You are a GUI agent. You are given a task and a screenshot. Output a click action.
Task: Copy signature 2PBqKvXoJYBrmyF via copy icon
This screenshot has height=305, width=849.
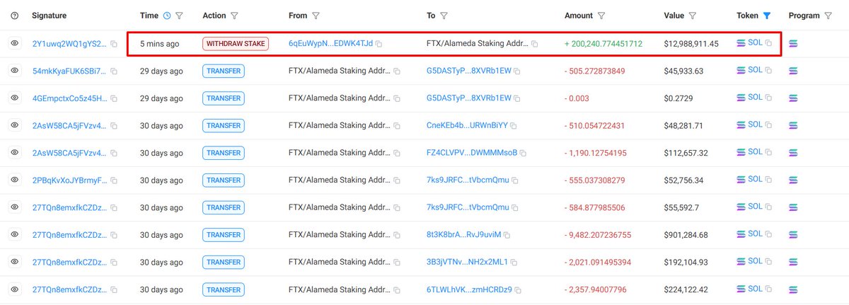pos(114,180)
